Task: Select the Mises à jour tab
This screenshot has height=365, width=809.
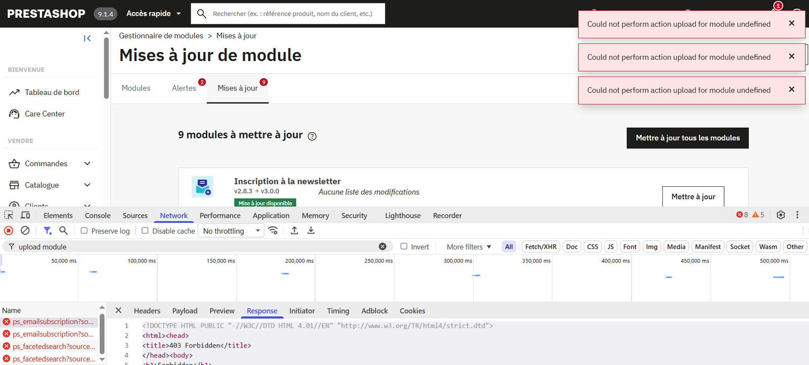Action: [x=238, y=88]
